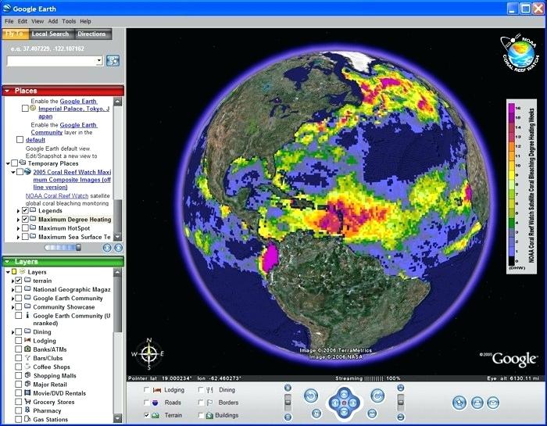
Task: Open the 2005 Coral Reef Watch link
Action: click(x=72, y=179)
